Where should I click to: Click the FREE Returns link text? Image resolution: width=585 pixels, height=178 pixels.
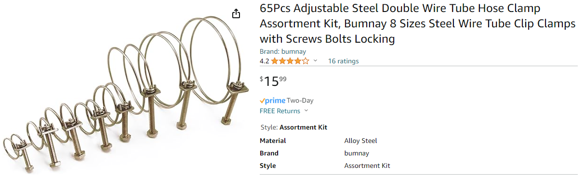[280, 111]
